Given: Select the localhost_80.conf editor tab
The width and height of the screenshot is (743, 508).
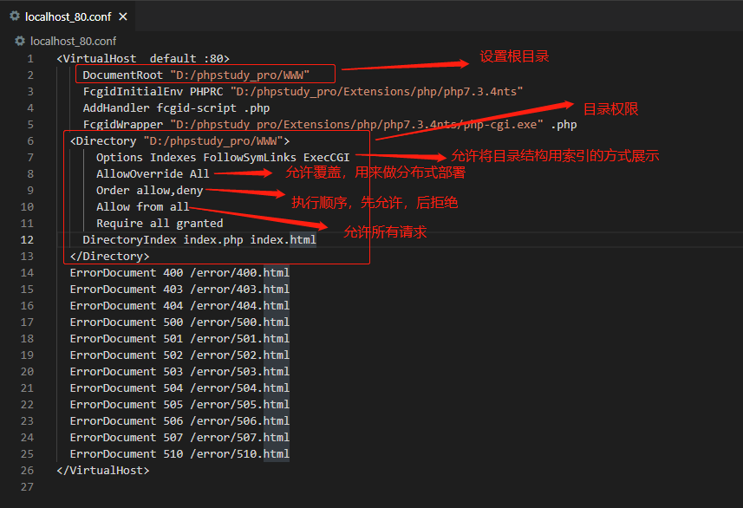Looking at the screenshot, I should [67, 16].
